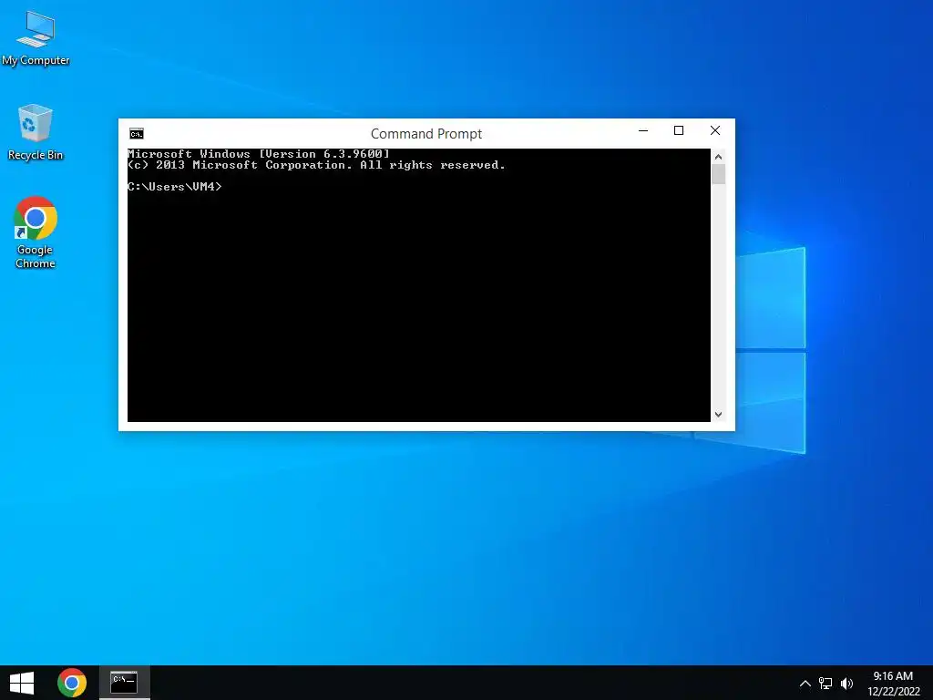Launch Chrome from the taskbar

point(72,683)
